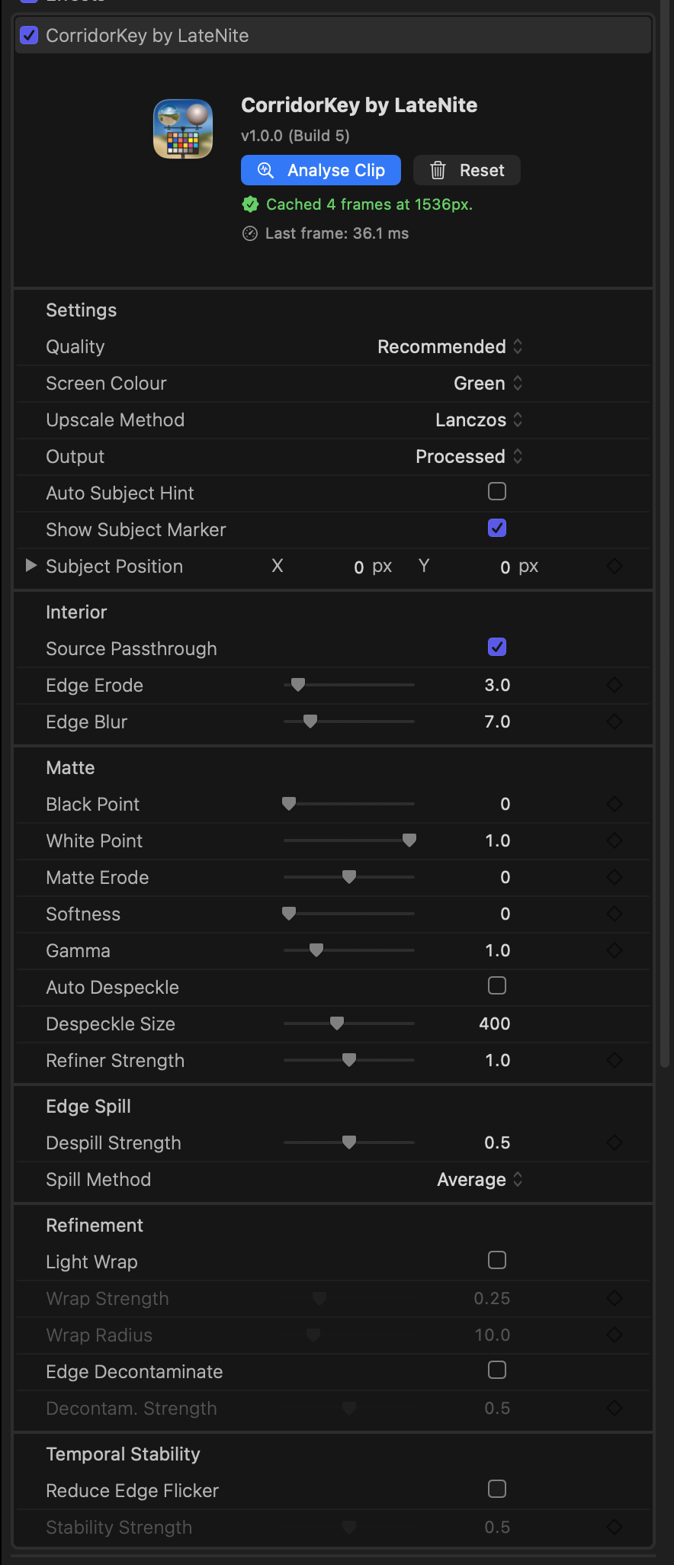Click the CorridorKey app icon
674x1565 pixels.
coord(183,129)
